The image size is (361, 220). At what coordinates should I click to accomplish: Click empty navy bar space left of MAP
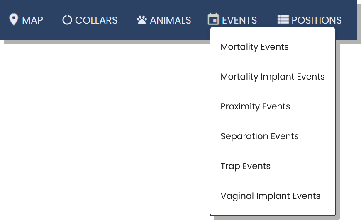4,20
